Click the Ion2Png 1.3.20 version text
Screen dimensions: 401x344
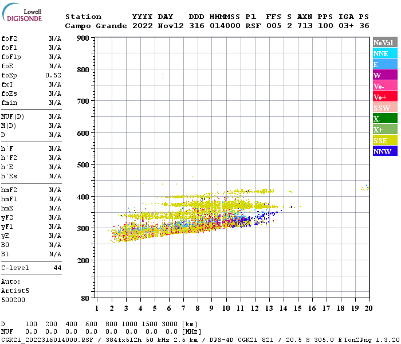tap(372, 339)
